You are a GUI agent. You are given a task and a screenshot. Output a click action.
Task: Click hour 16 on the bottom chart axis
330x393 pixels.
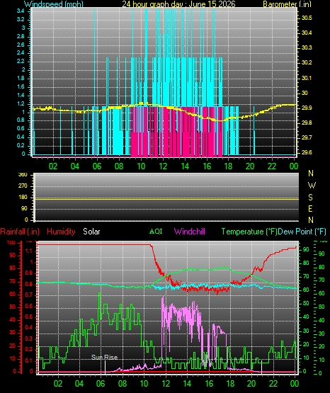coord(209,384)
